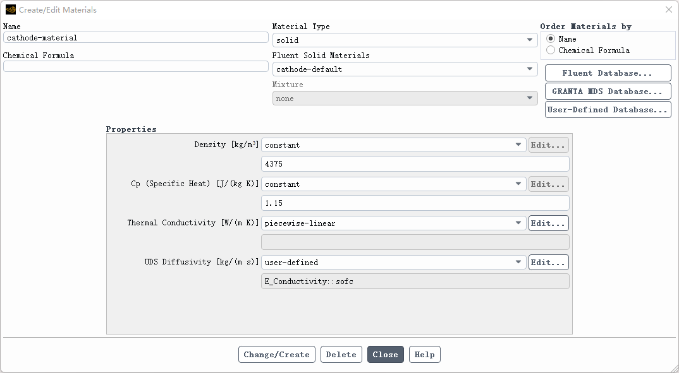
Task: Open the Thermal Conductivity piecewise-linear dropdown
Action: (393, 223)
